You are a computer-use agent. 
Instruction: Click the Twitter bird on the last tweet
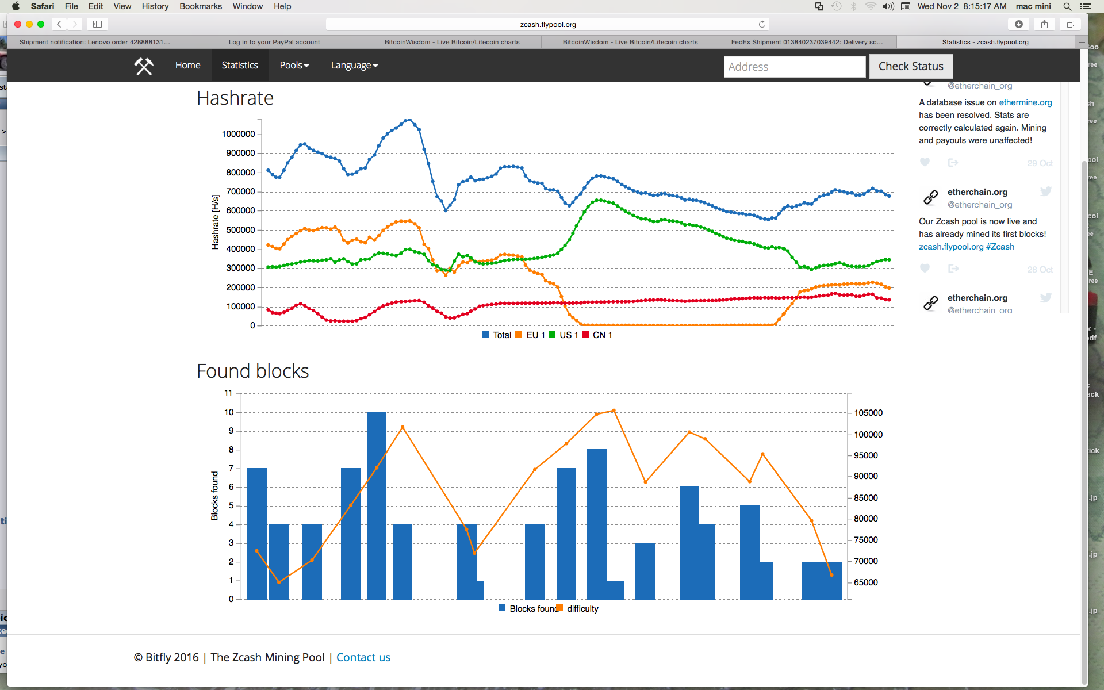pos(1046,297)
